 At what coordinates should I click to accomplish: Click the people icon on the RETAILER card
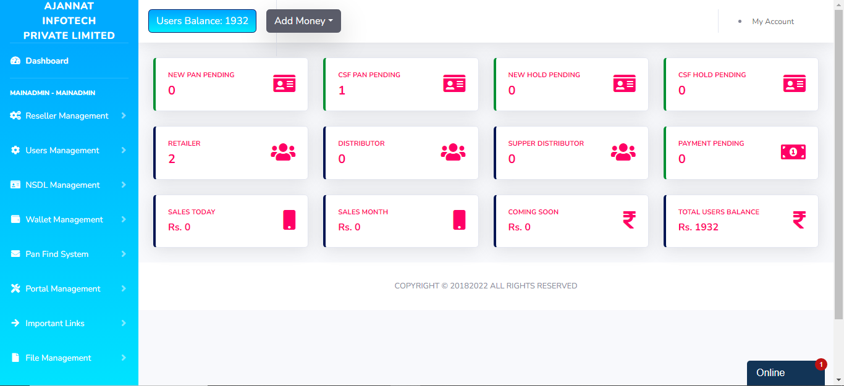[x=283, y=151]
